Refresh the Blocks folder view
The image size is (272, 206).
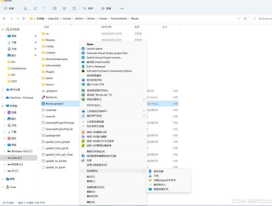[x=245, y=19]
